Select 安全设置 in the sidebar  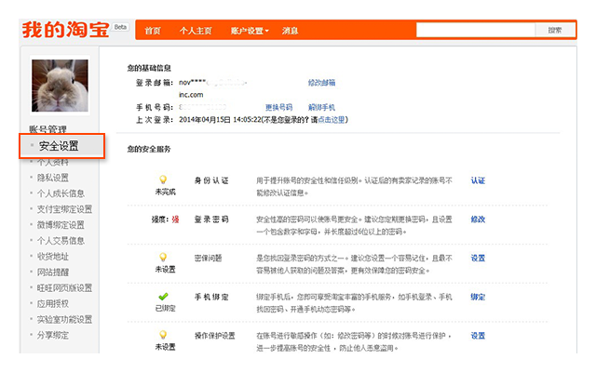(59, 146)
